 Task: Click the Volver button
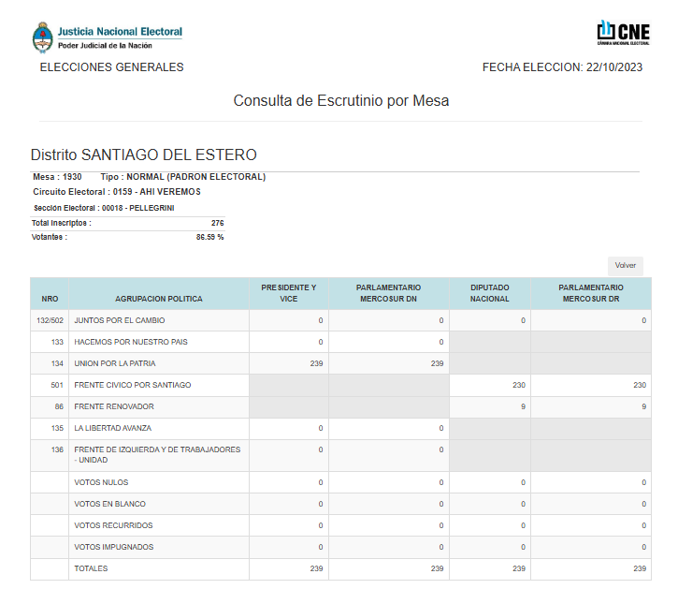tap(626, 266)
